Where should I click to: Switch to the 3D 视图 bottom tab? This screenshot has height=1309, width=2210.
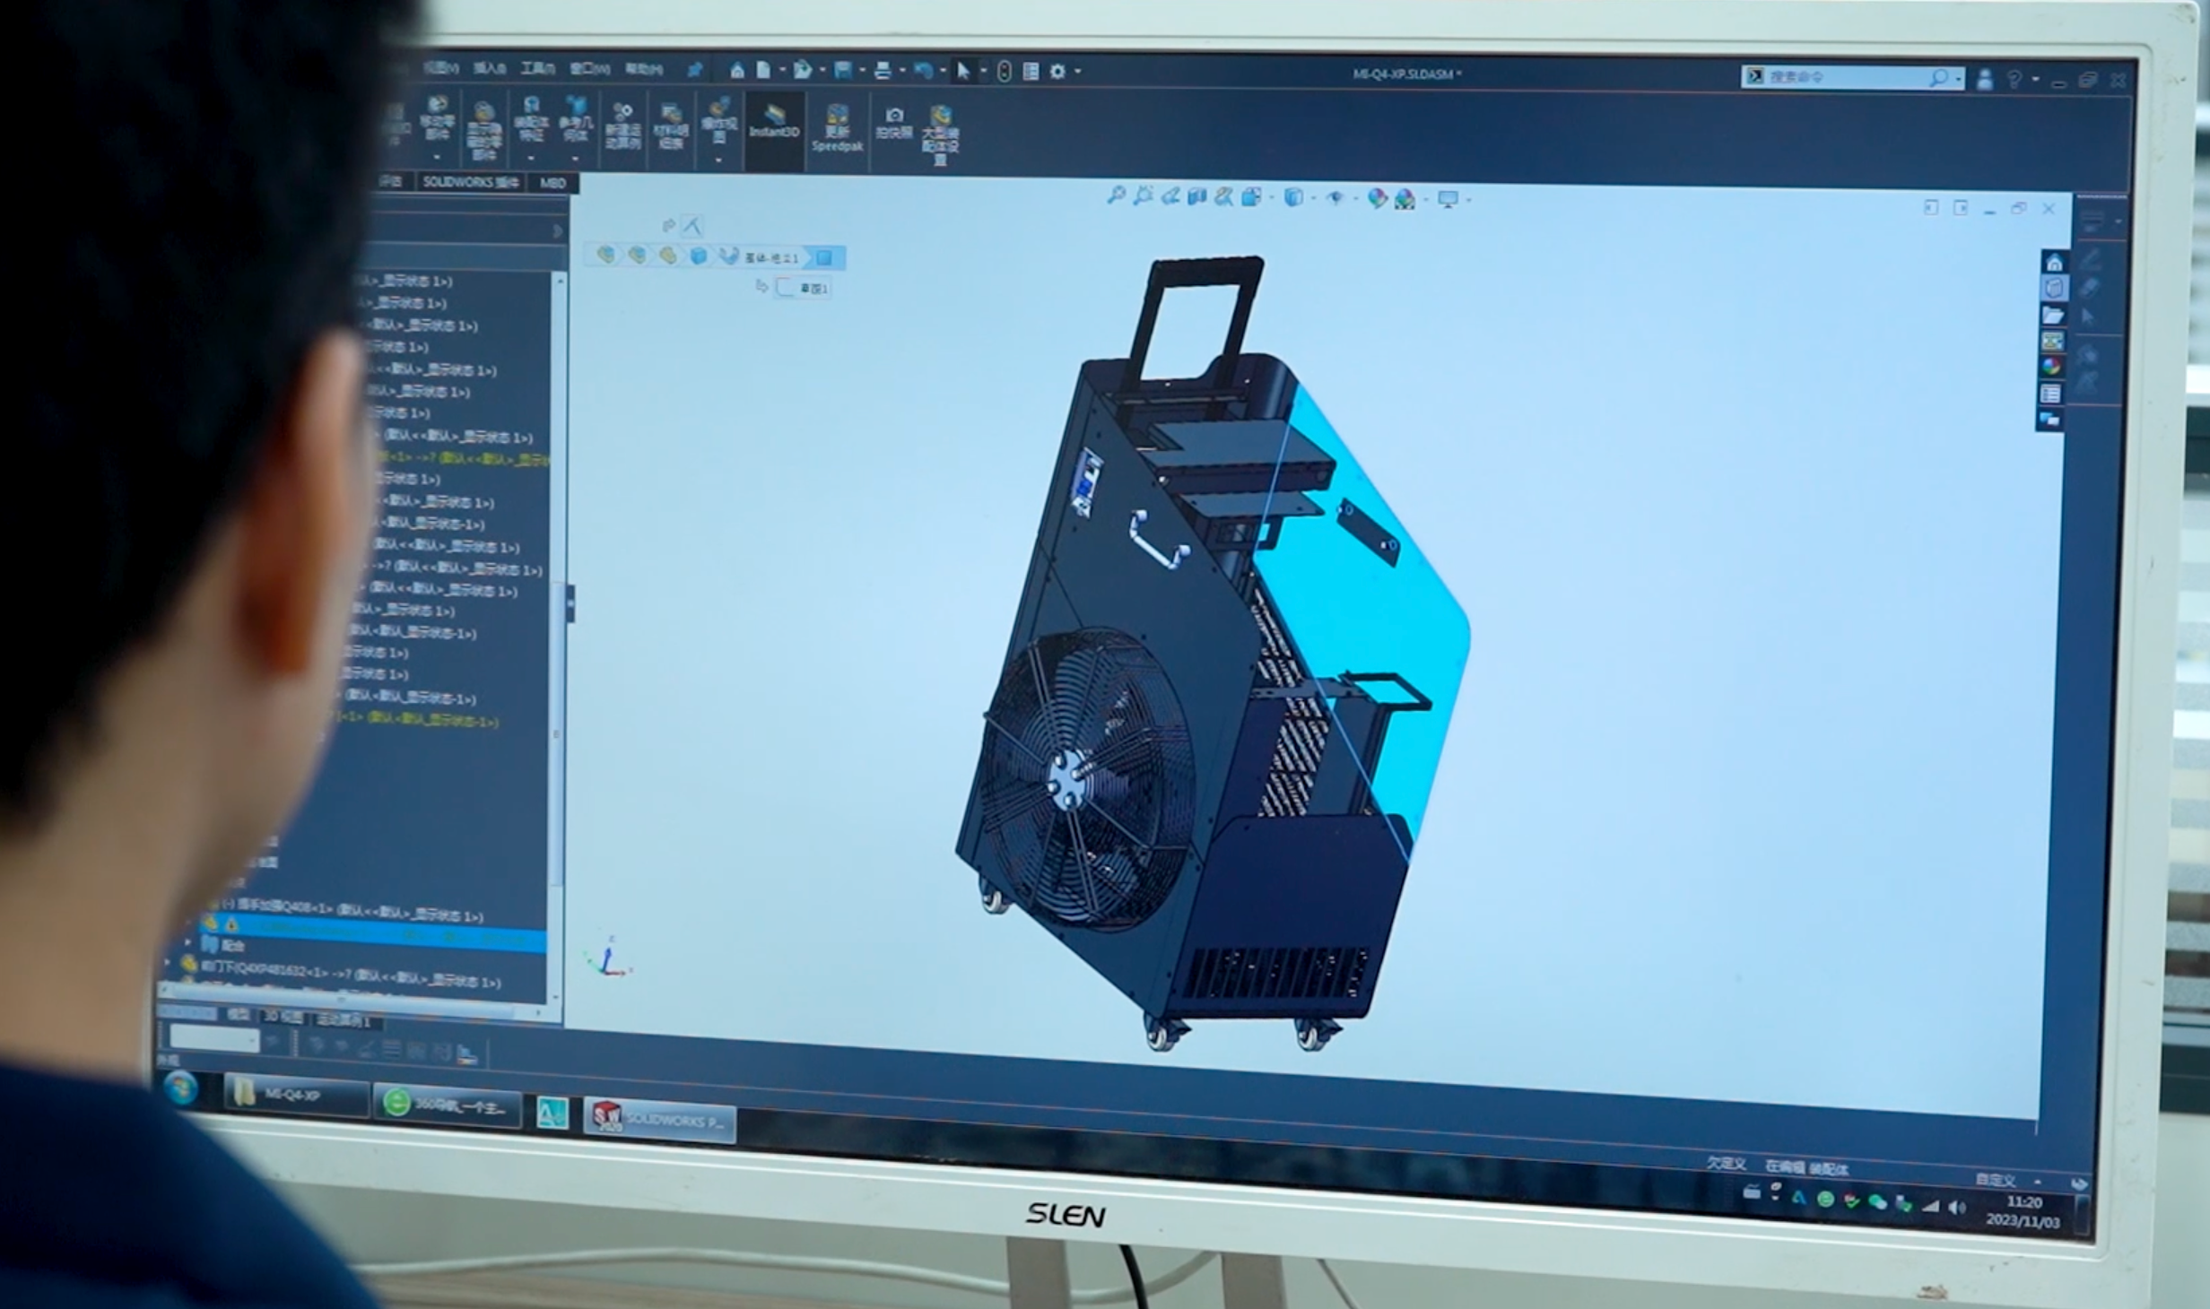pyautogui.click(x=283, y=1016)
